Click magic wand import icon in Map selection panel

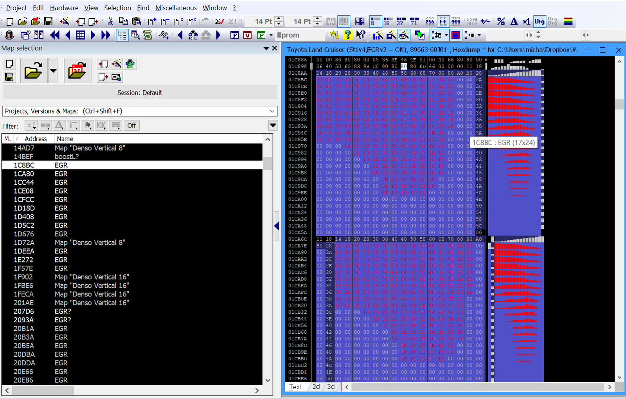(x=116, y=64)
